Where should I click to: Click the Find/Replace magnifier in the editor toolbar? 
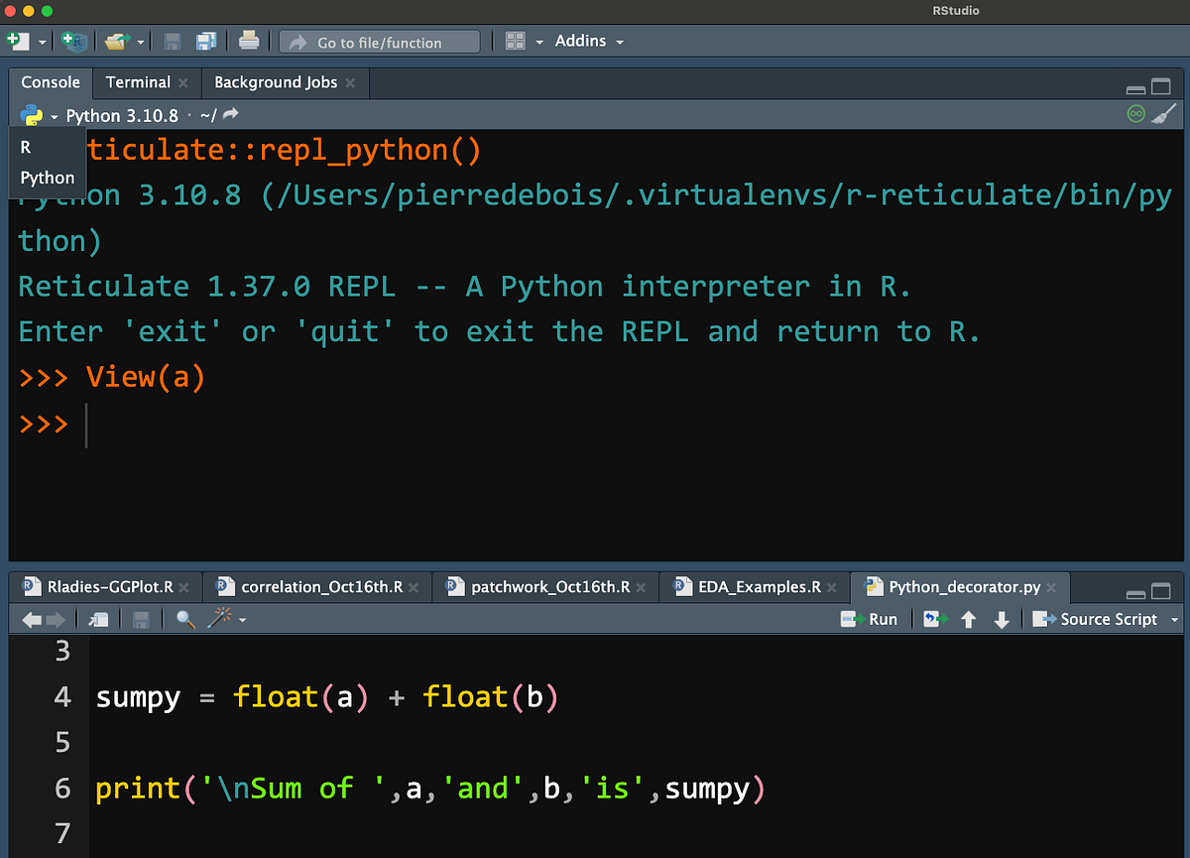coord(184,619)
